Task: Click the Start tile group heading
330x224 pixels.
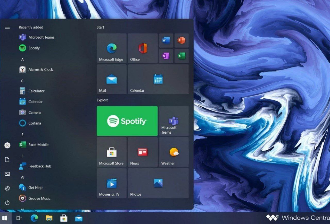Action: [100, 27]
